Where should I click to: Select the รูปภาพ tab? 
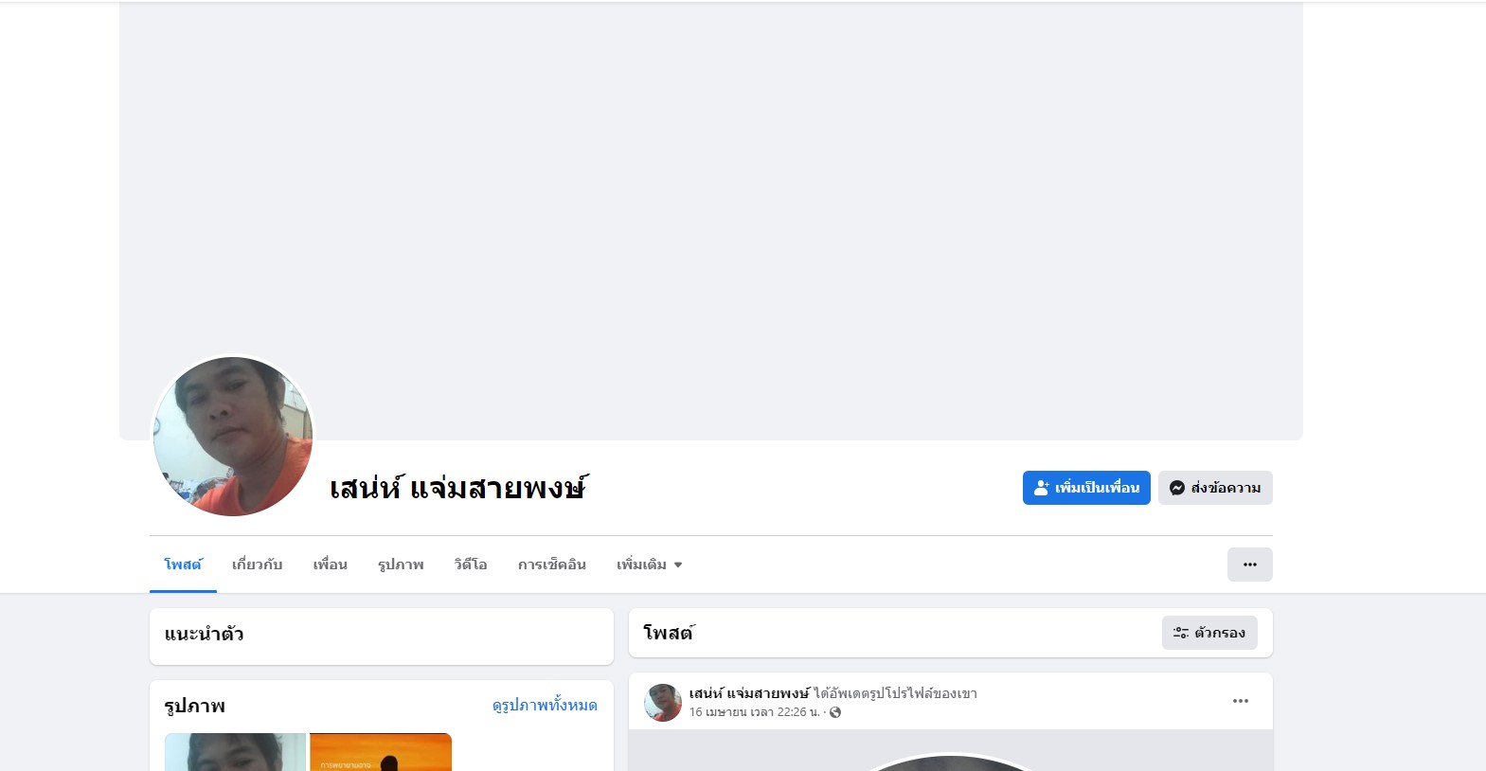point(401,565)
